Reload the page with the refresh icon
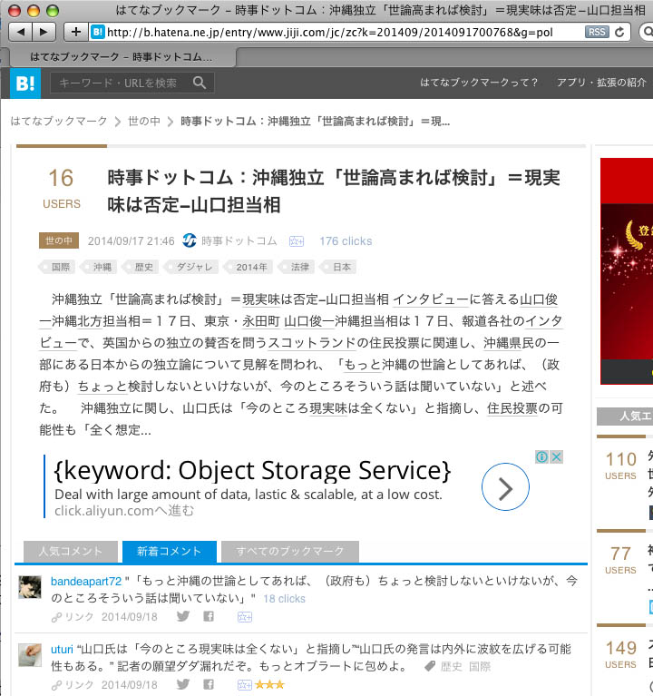Screen dimensions: 653x696 coord(619,32)
